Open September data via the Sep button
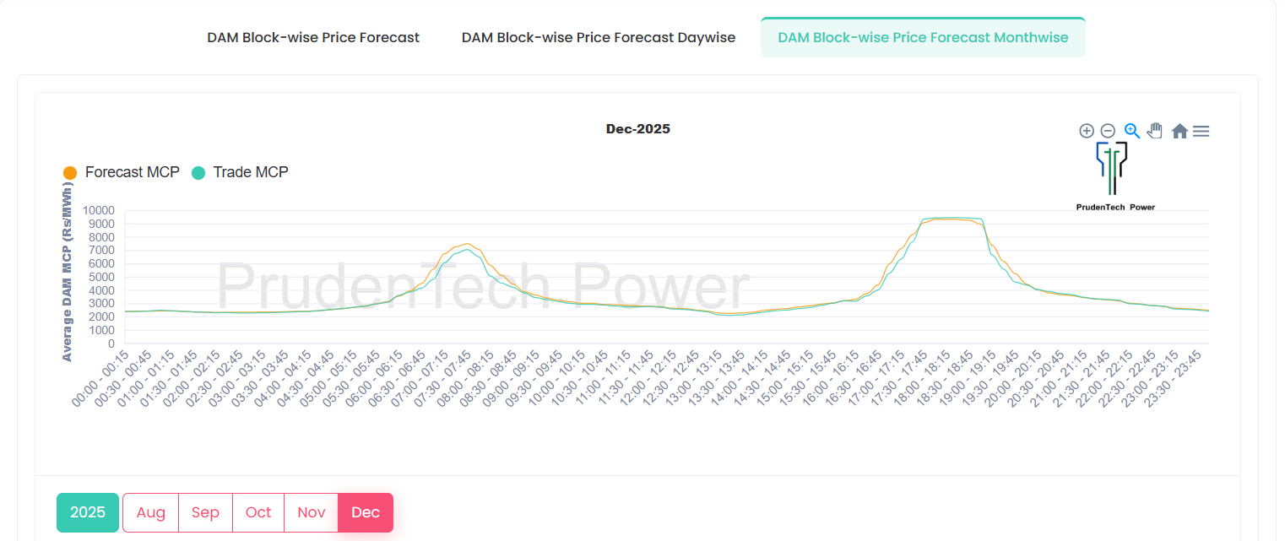This screenshot has width=1285, height=541. (204, 512)
